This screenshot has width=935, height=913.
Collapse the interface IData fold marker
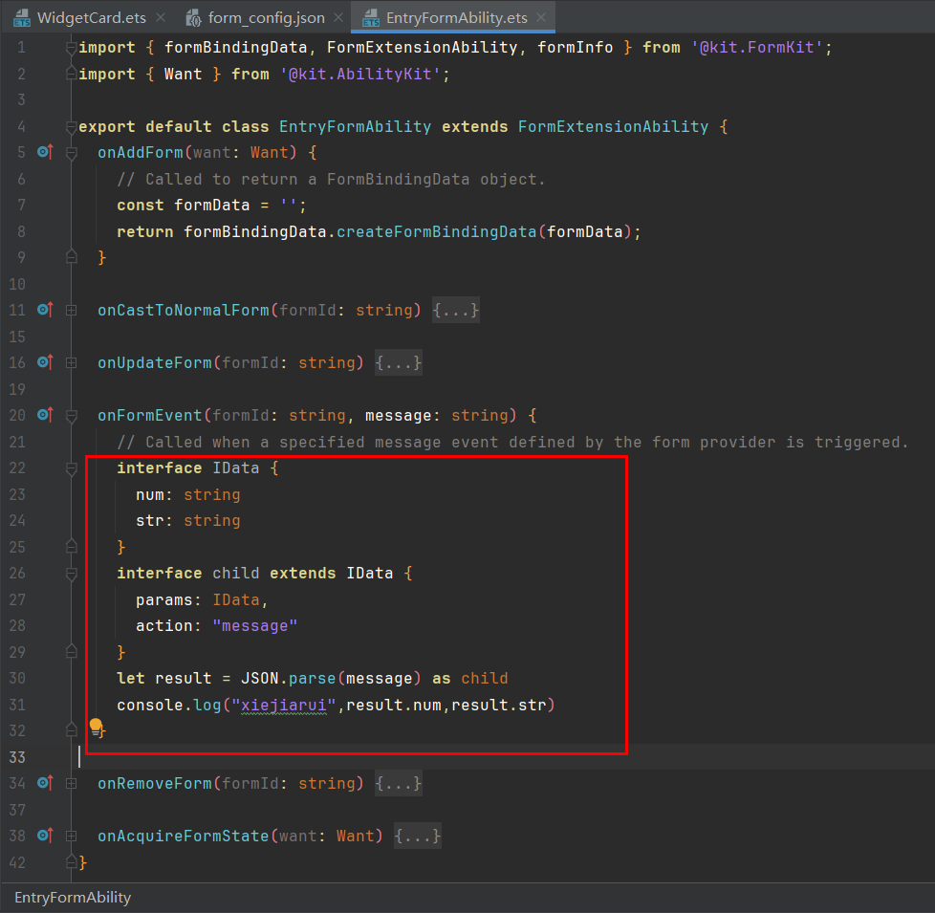tap(71, 468)
